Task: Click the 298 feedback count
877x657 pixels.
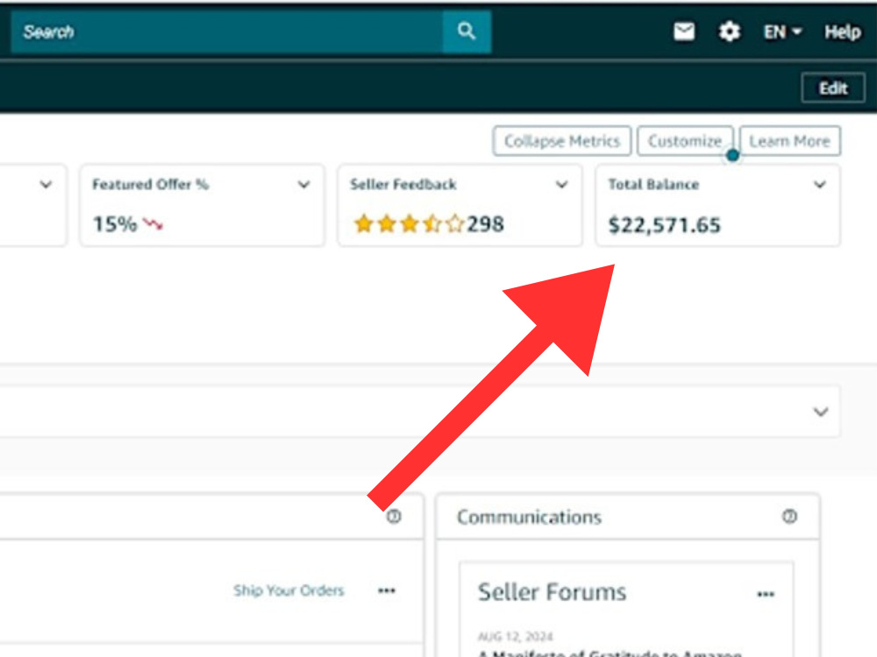Action: [486, 224]
